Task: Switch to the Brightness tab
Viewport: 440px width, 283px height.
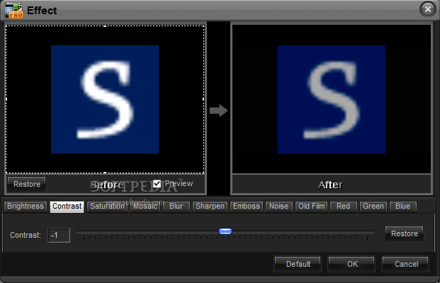Action: click(26, 207)
